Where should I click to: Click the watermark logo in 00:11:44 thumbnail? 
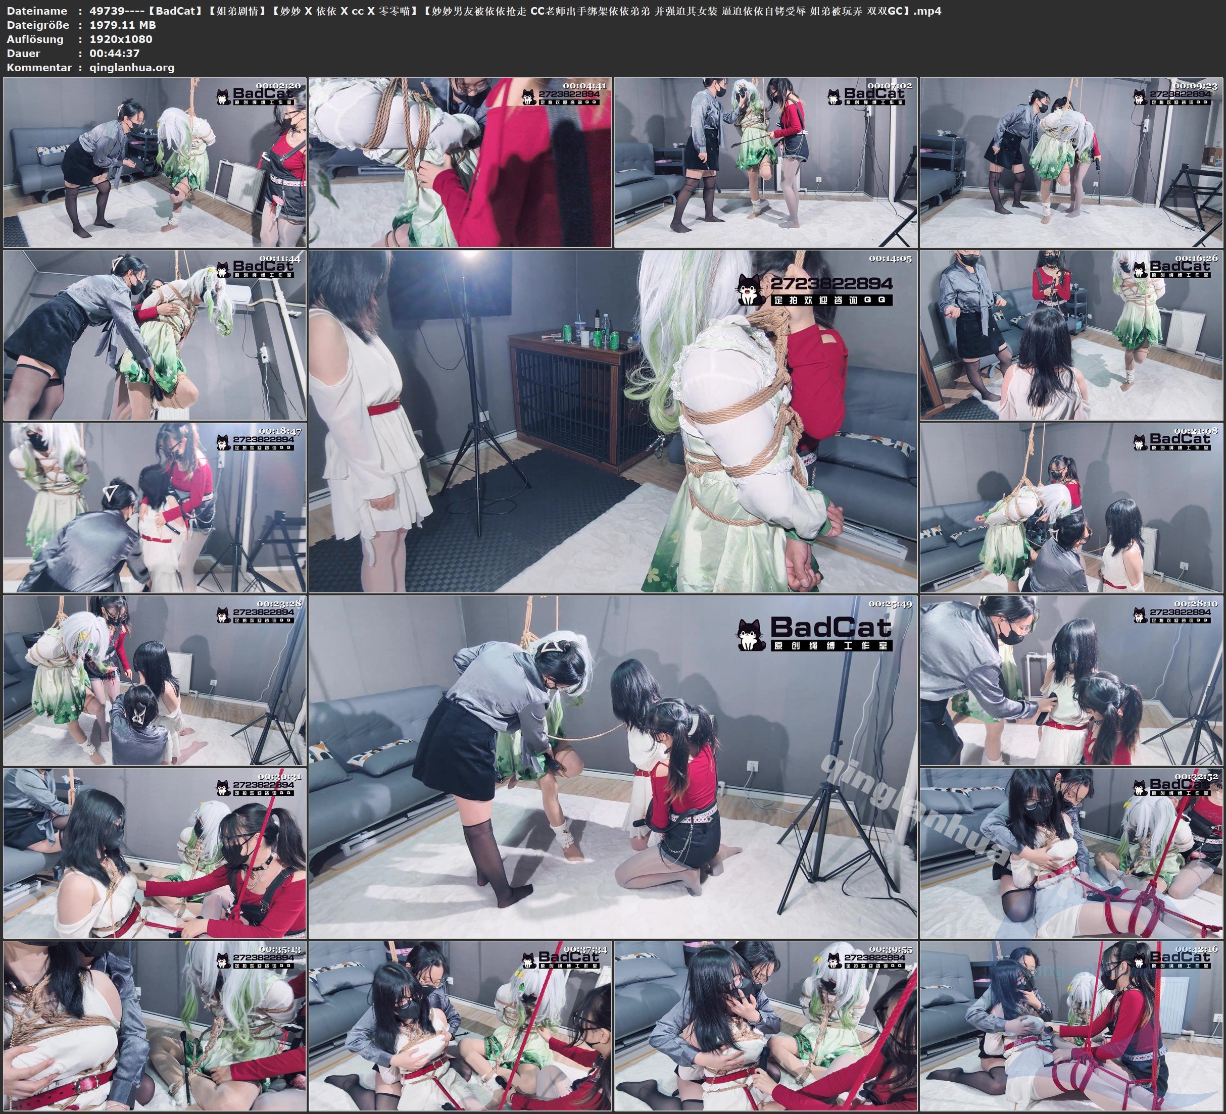click(256, 268)
